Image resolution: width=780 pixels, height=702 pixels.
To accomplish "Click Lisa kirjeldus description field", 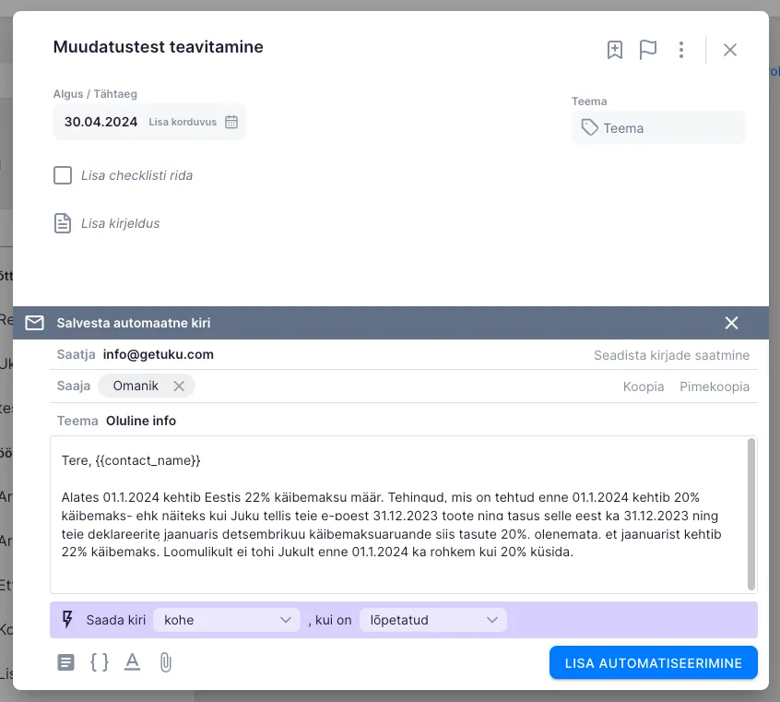I will tap(121, 223).
